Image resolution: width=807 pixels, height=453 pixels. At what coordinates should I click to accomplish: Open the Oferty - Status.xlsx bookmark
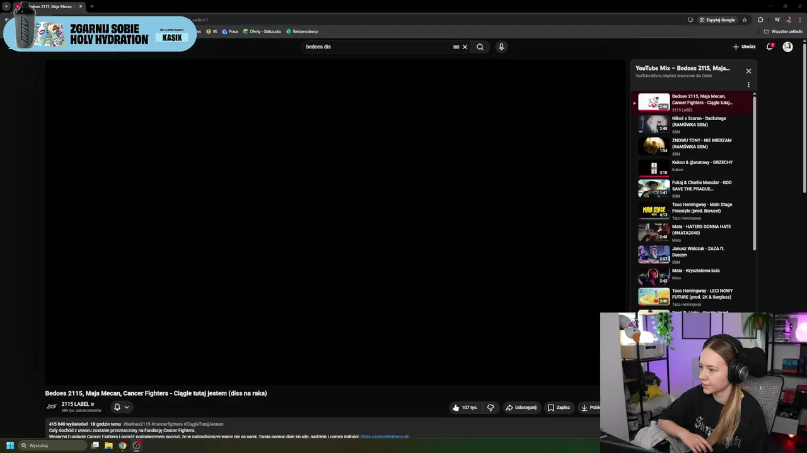click(x=262, y=31)
